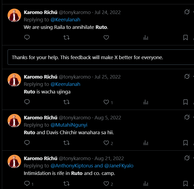Image resolution: width=194 pixels, height=189 pixels.
Task: Reply to the Intimidation is rife tweet
Action: 27,184
